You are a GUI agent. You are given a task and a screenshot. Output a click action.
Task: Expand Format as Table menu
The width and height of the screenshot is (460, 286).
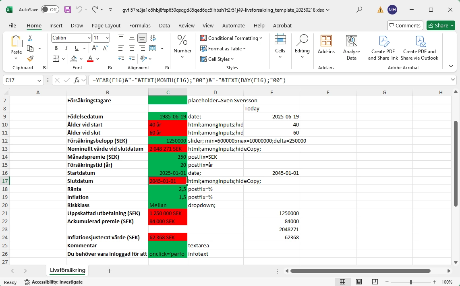[223, 49]
